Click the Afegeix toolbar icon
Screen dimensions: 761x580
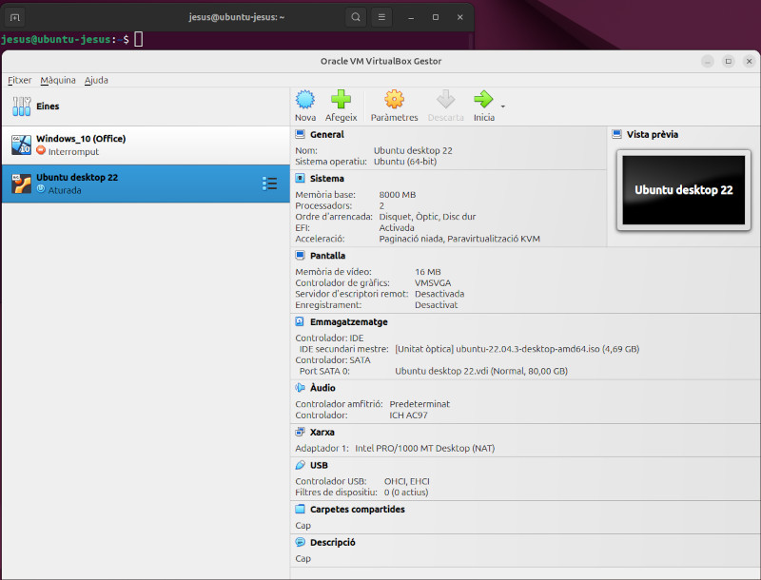[341, 99]
